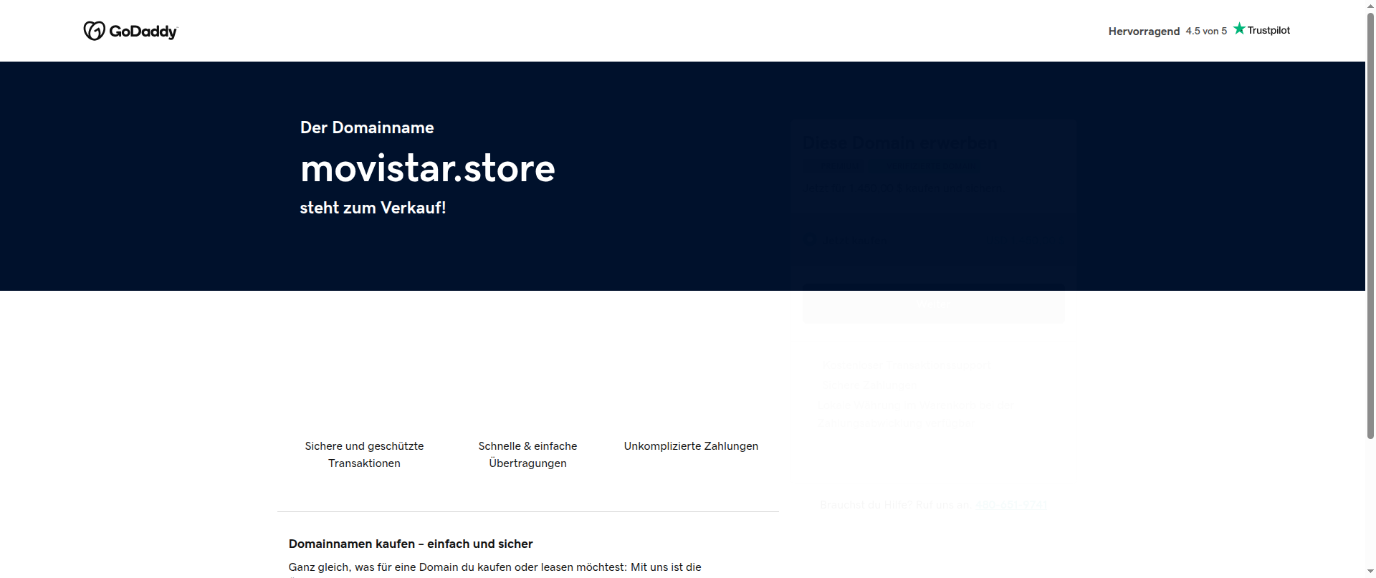The width and height of the screenshot is (1376, 578).
Task: Click 'Unkomplizierte Zahlungen' text
Action: (691, 445)
